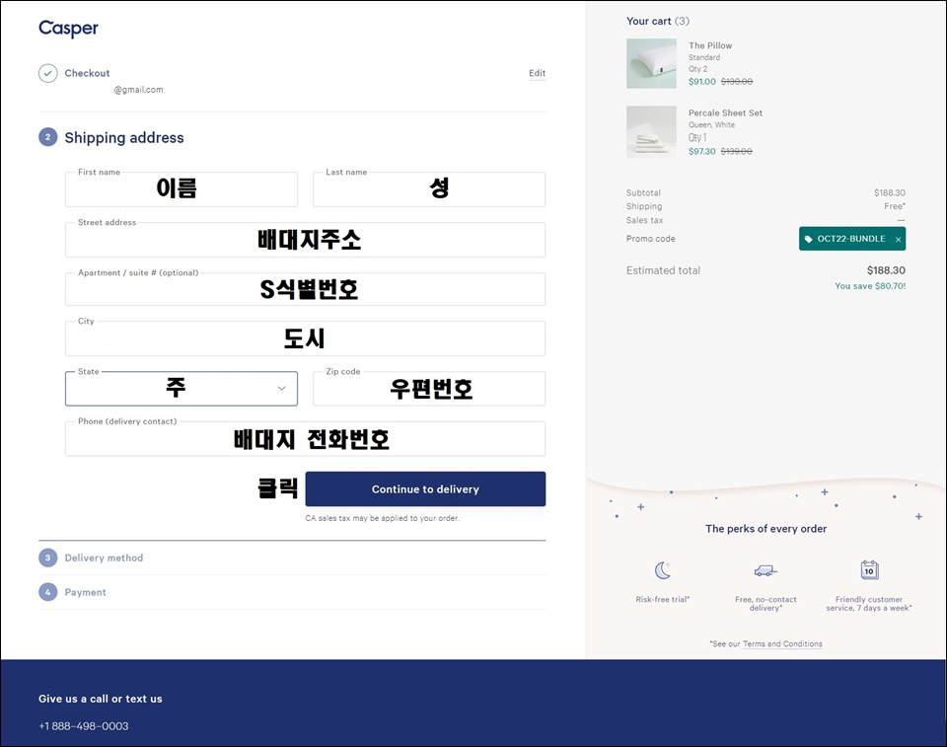Image resolution: width=947 pixels, height=747 pixels.
Task: Click into the City field
Action: [x=306, y=338]
